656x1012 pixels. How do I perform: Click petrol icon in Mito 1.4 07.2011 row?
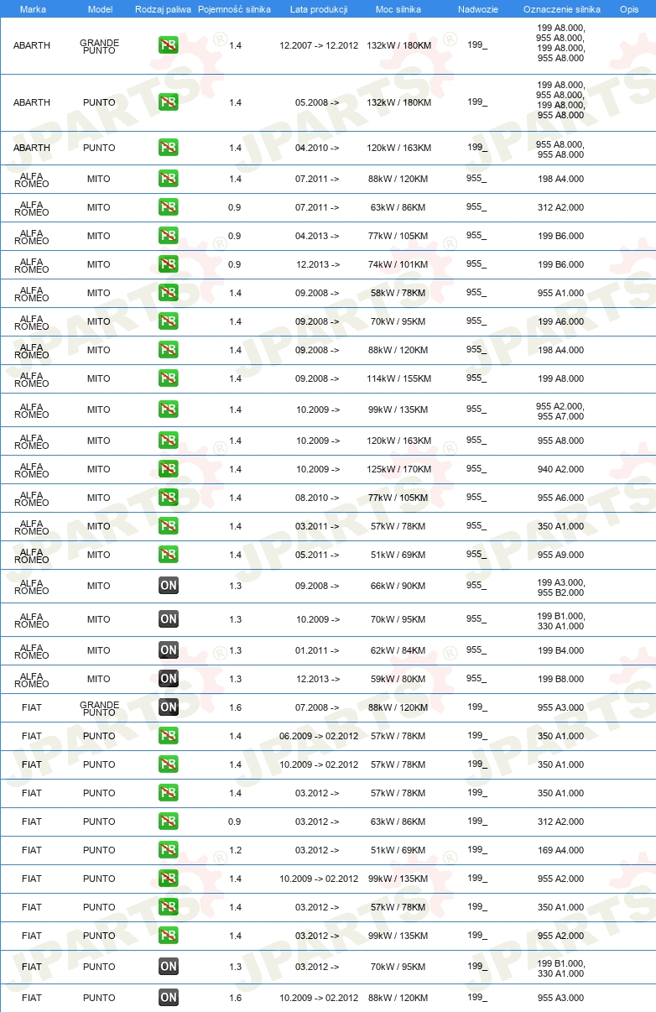coord(169,179)
